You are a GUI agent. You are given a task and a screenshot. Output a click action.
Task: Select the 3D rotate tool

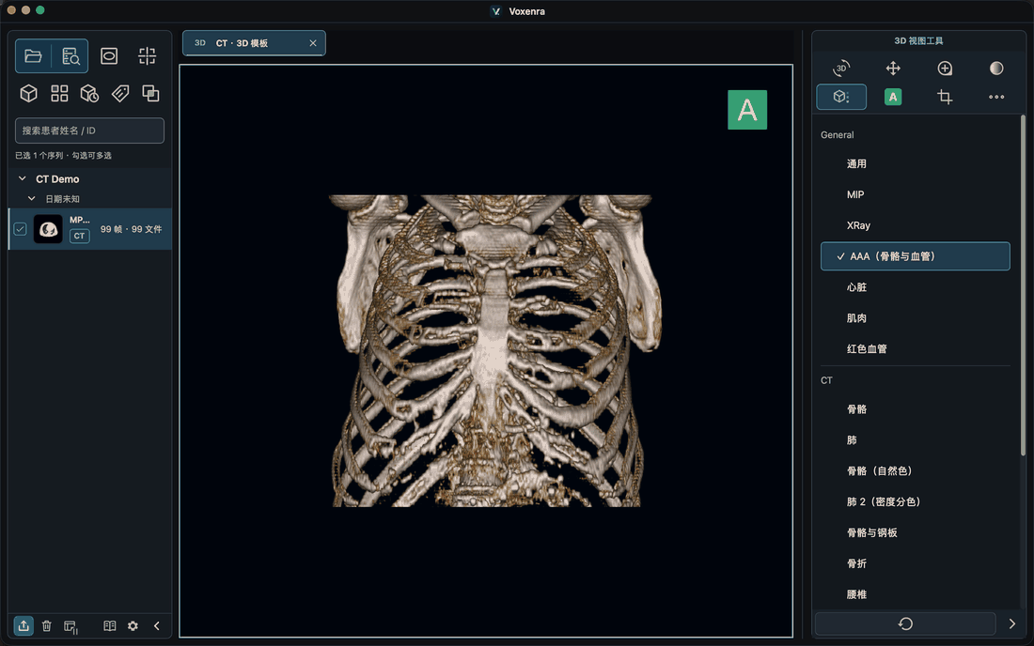tap(840, 68)
